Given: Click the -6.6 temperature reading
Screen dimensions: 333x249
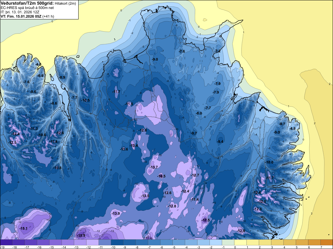Looking at the screenshot, I should (40, 76).
